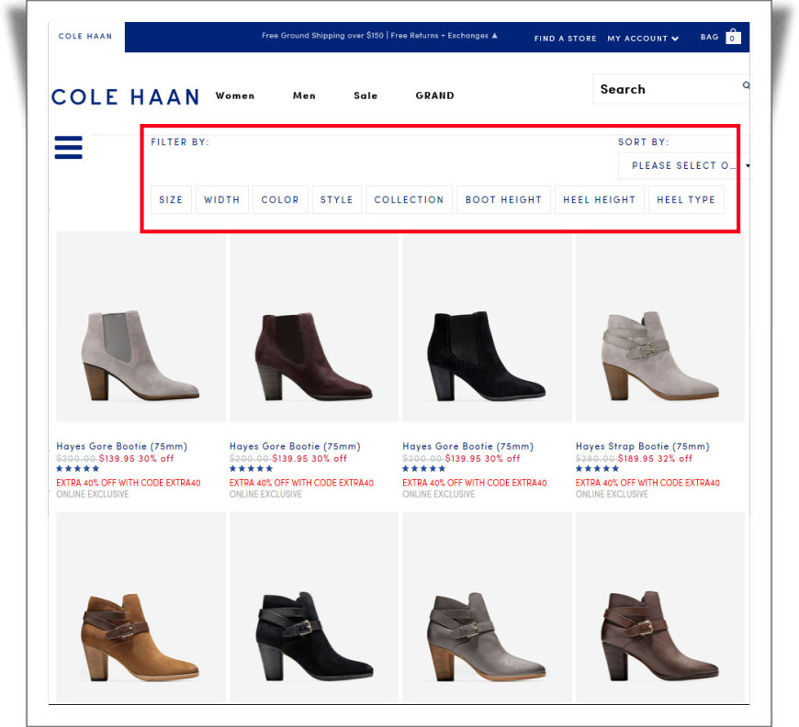This screenshot has height=727, width=799.
Task: Expand the My Account dropdown
Action: tap(643, 39)
